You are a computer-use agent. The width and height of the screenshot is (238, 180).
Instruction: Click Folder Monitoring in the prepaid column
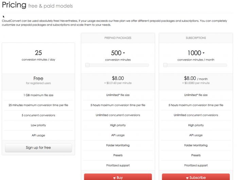coord(118,145)
